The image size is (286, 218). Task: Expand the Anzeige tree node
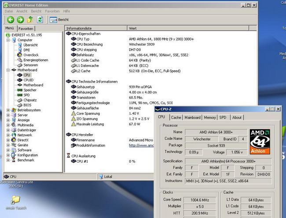tap(8, 120)
